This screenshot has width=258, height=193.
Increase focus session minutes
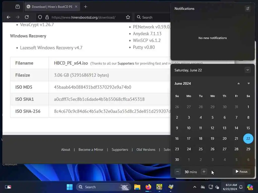point(204,172)
